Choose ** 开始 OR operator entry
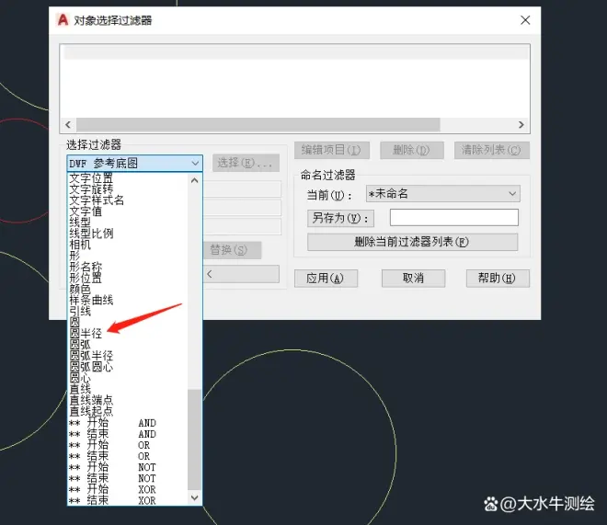607x525 pixels. click(109, 445)
